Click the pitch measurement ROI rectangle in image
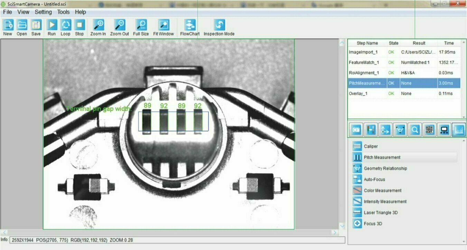This screenshot has width=467, height=250. (x=173, y=121)
